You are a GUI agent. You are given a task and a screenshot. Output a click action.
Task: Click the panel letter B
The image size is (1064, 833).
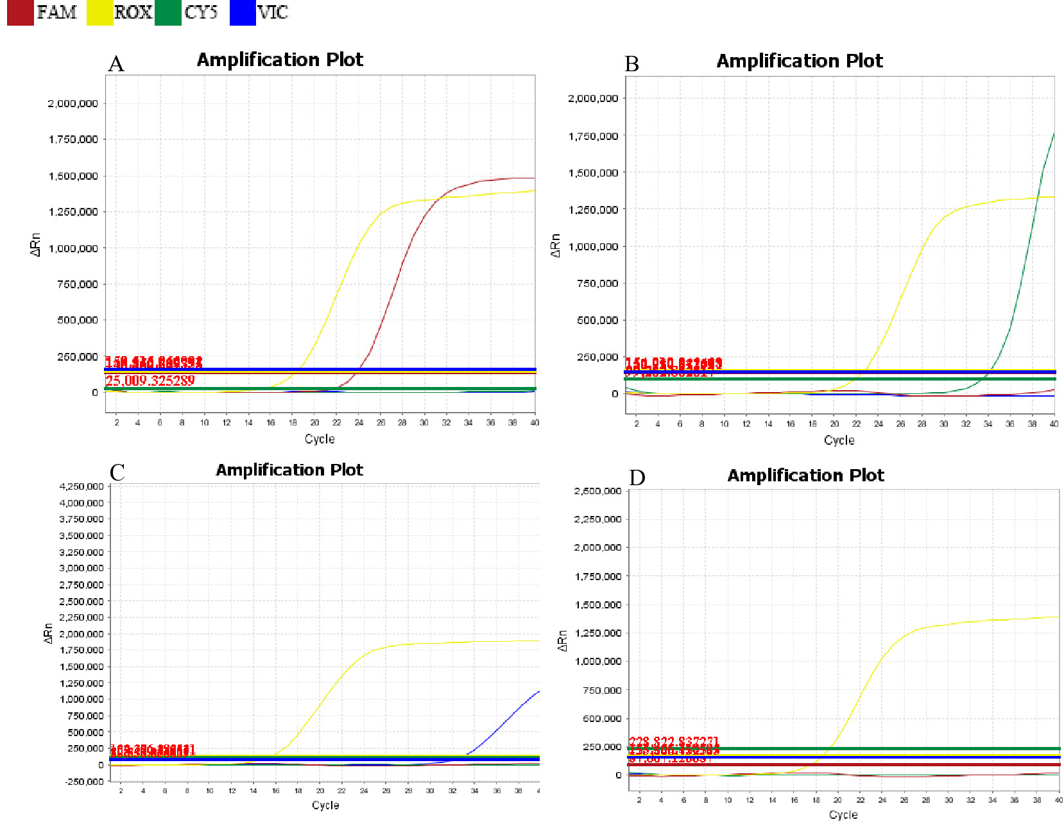[632, 64]
